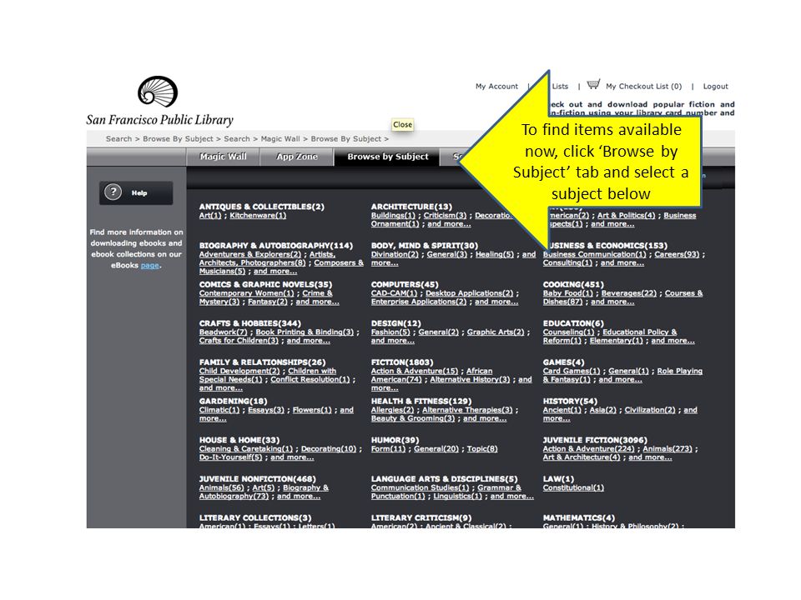
Task: Open the Consulting(1) subject link
Action: pos(567,262)
